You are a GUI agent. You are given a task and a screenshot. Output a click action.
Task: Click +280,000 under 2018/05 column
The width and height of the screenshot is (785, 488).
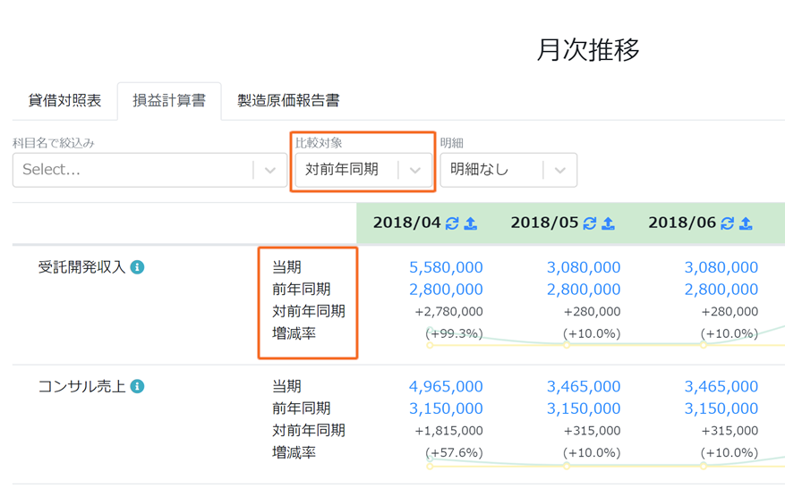(593, 312)
